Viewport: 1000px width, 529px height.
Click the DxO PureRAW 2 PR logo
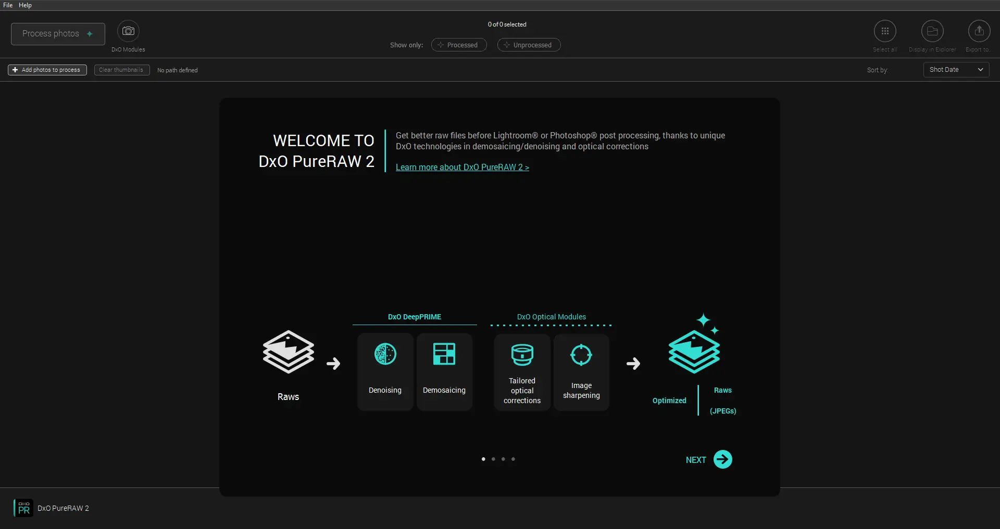click(x=23, y=508)
